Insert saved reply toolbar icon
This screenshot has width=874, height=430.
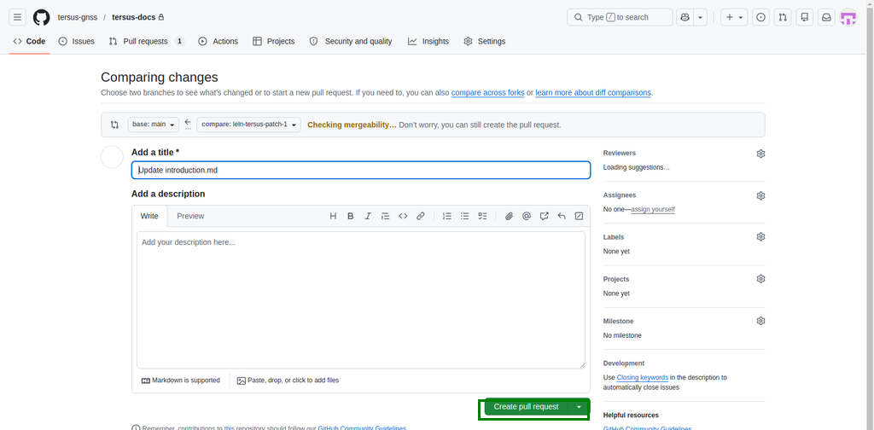[x=562, y=216]
